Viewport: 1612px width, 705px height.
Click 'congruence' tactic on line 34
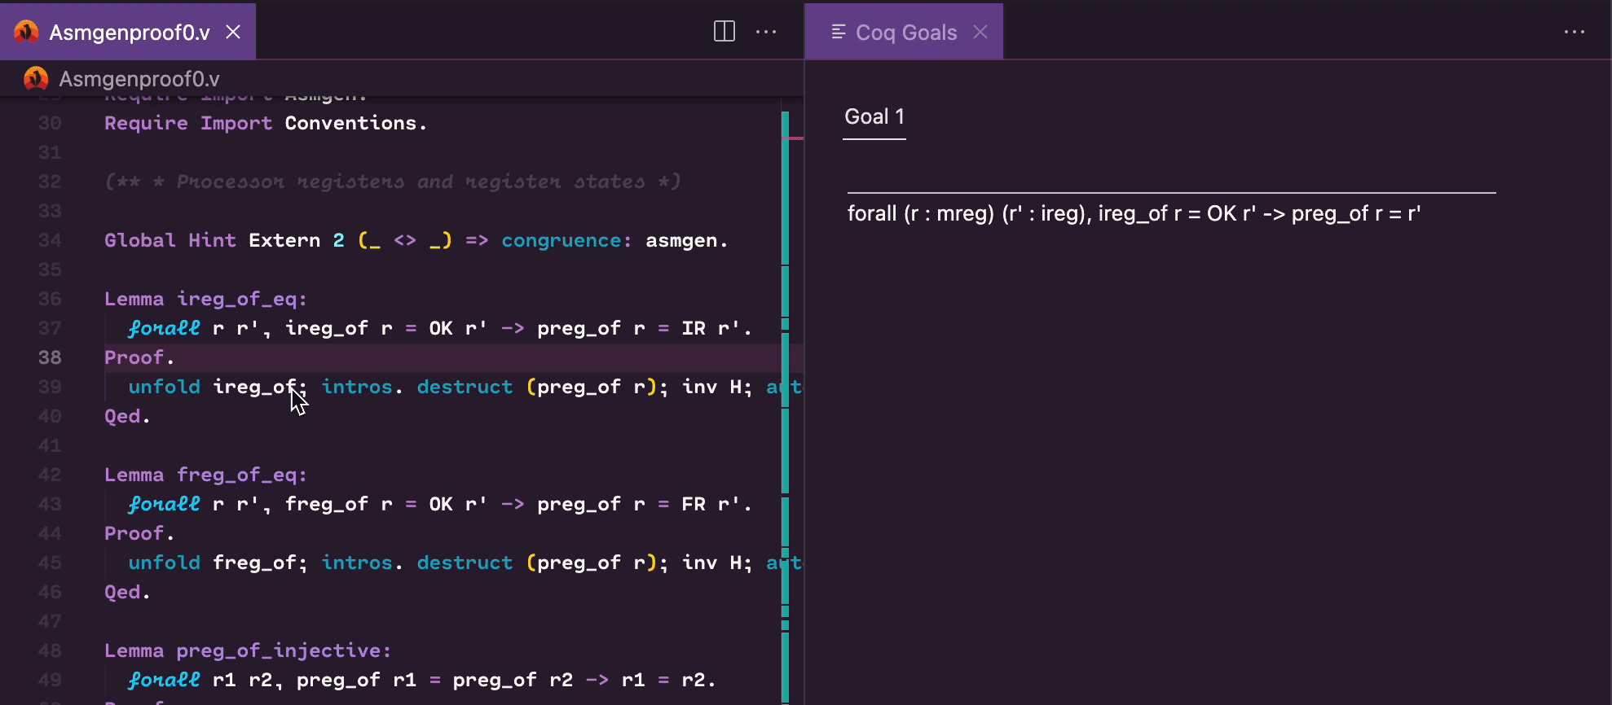(x=562, y=240)
